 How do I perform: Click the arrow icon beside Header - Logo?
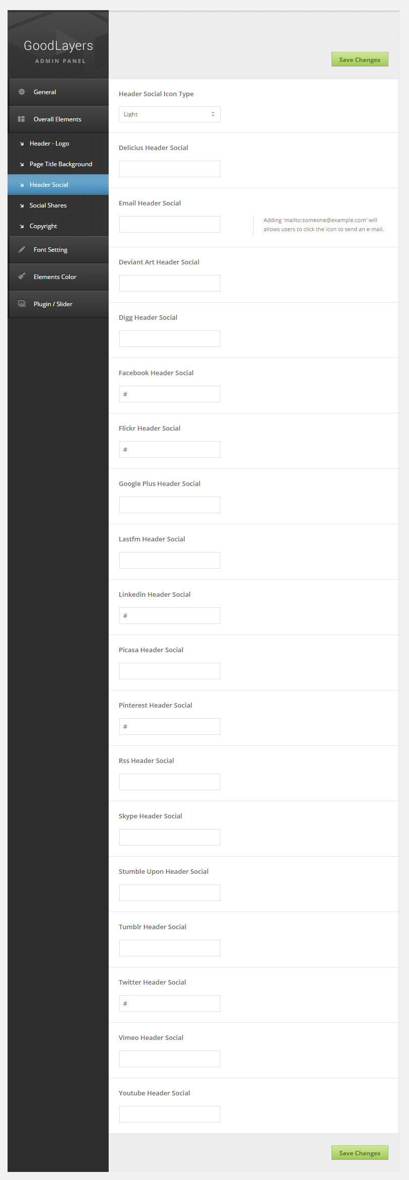tap(22, 144)
